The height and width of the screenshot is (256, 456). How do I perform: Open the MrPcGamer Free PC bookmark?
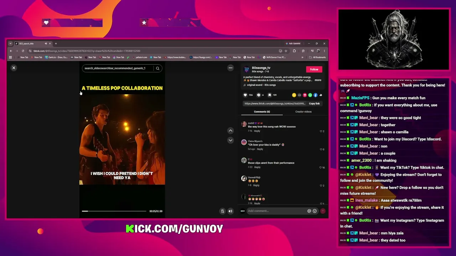[274, 57]
